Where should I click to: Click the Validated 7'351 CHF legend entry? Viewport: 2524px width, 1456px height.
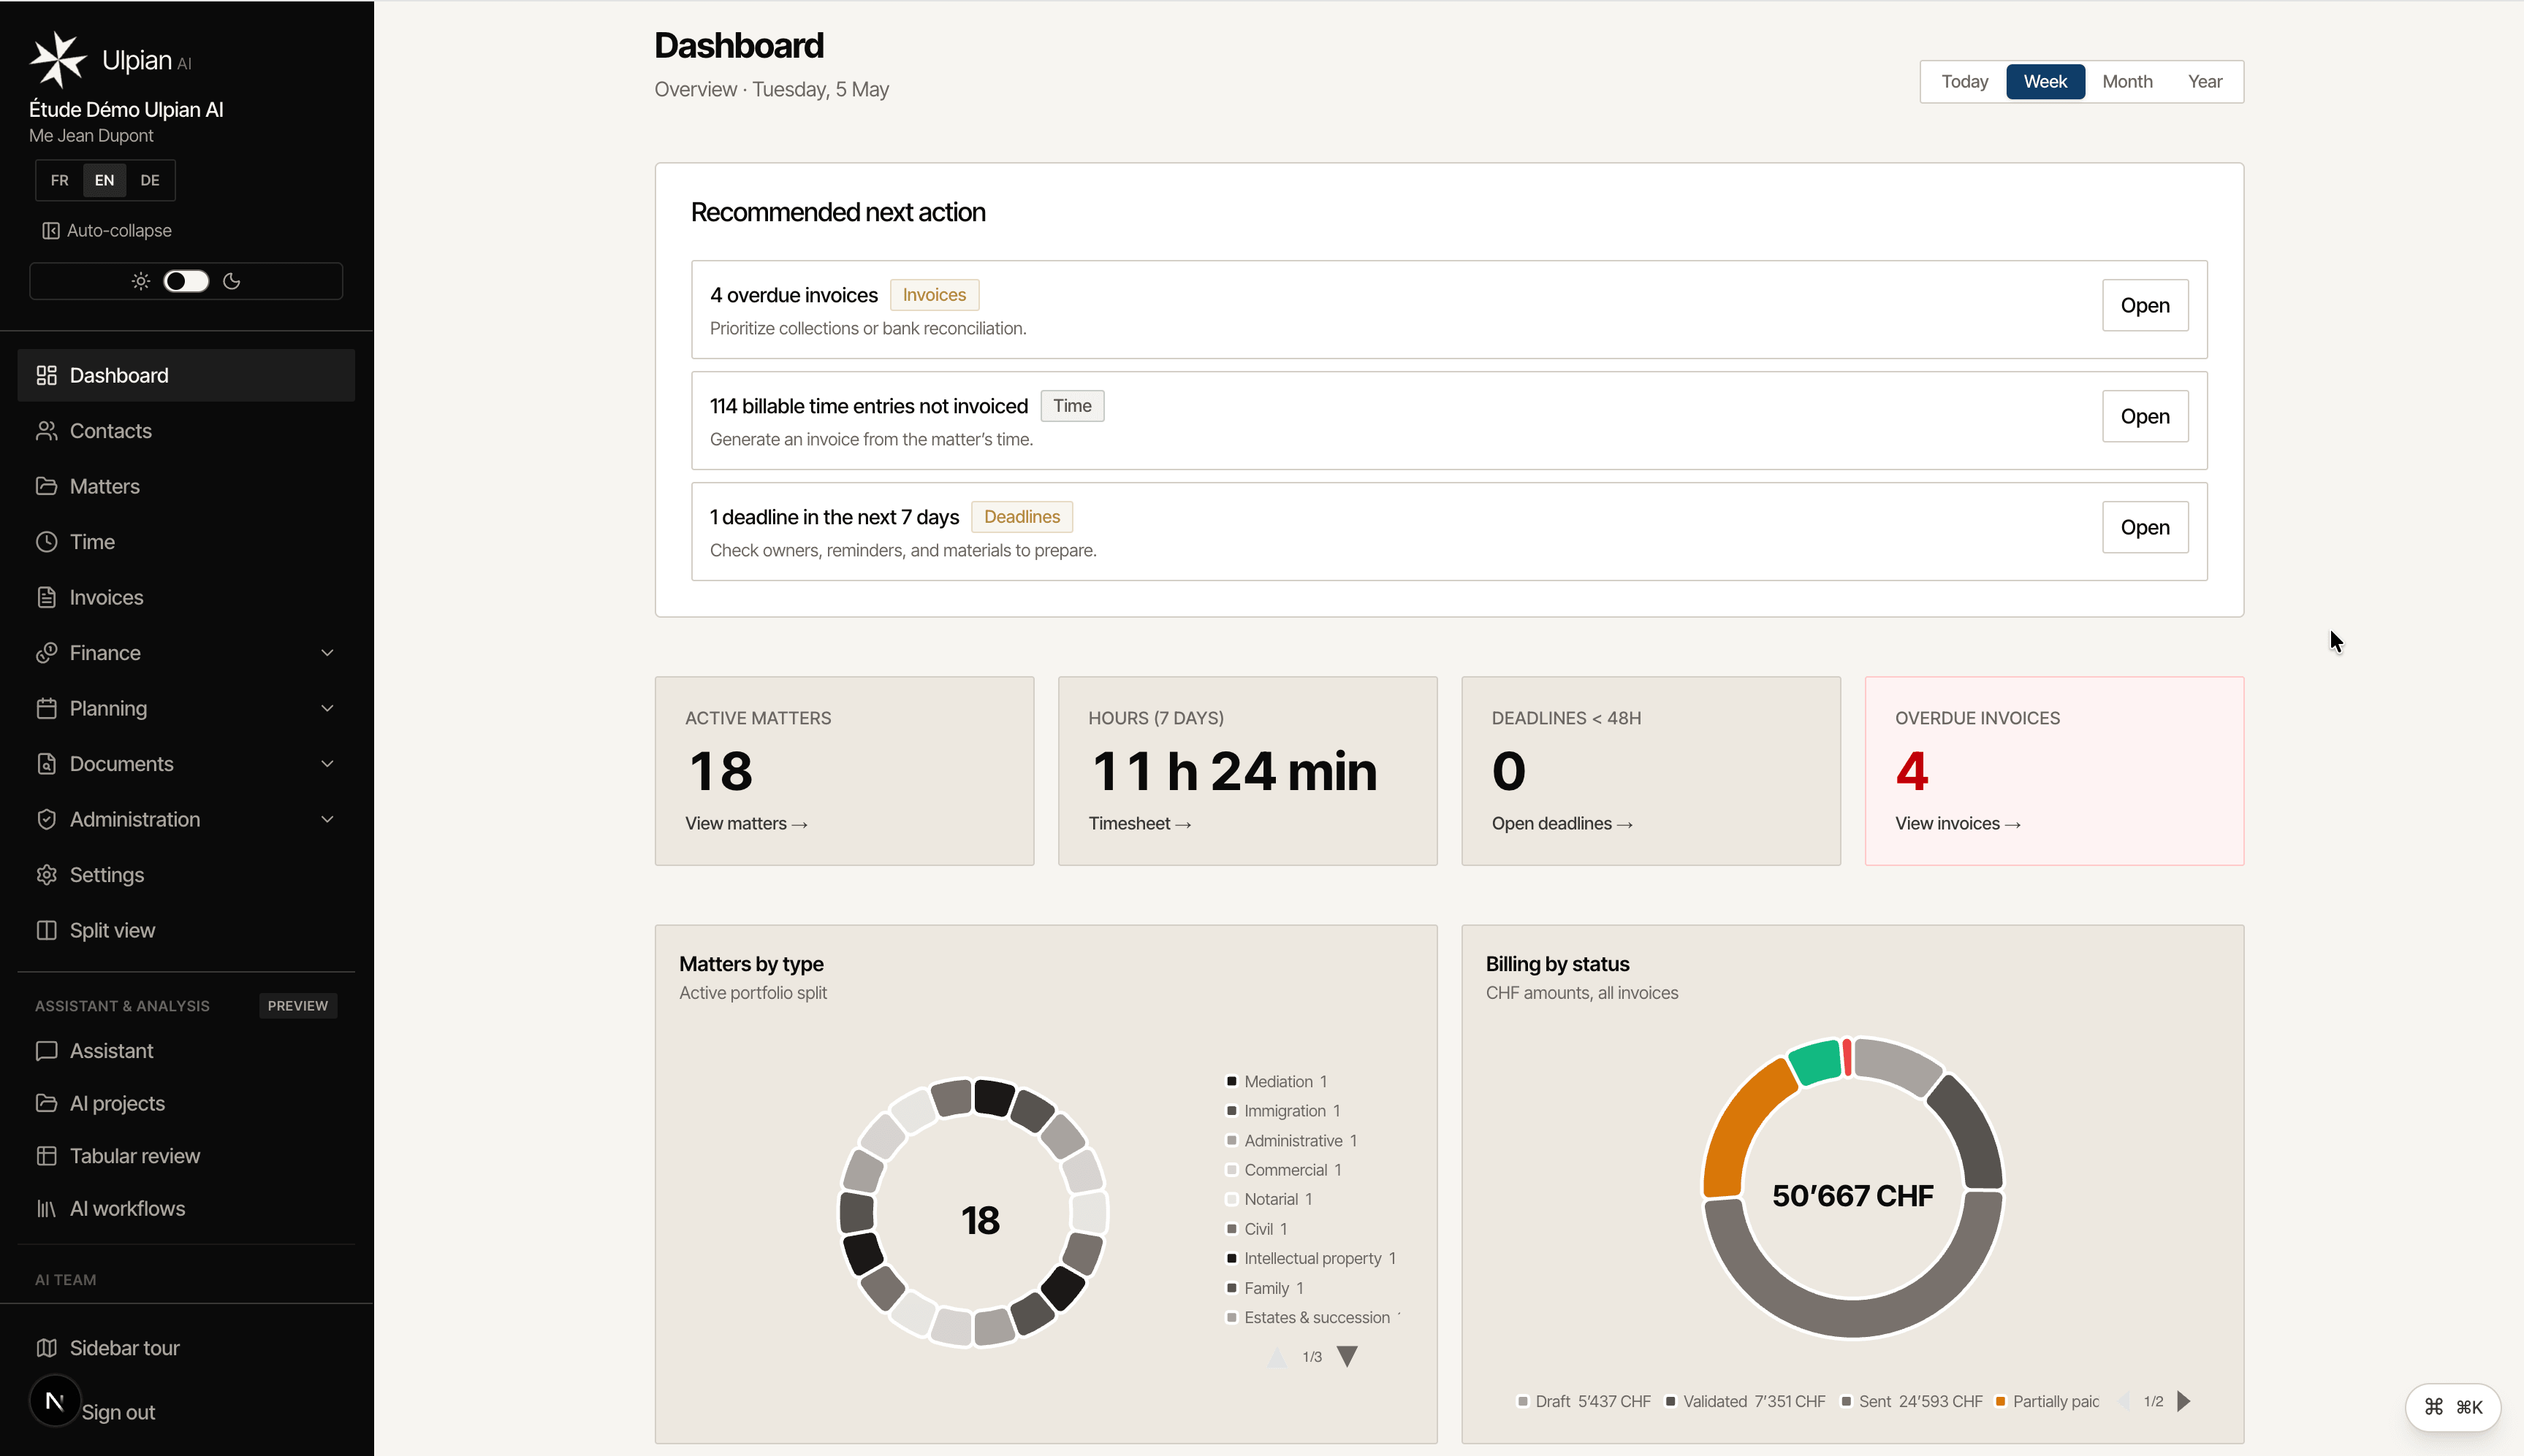pyautogui.click(x=1745, y=1401)
